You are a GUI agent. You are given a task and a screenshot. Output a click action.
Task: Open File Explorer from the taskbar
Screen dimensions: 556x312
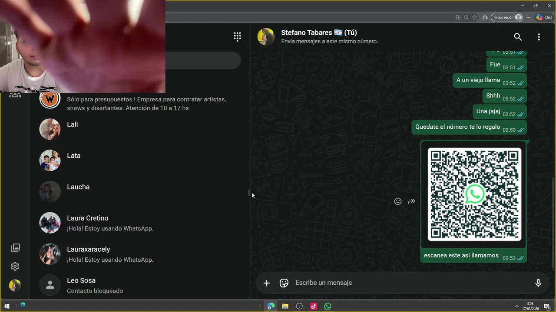(285, 306)
